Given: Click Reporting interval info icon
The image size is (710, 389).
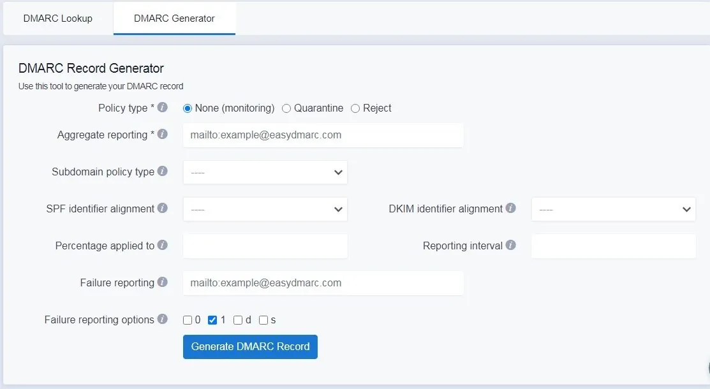Looking at the screenshot, I should point(511,245).
